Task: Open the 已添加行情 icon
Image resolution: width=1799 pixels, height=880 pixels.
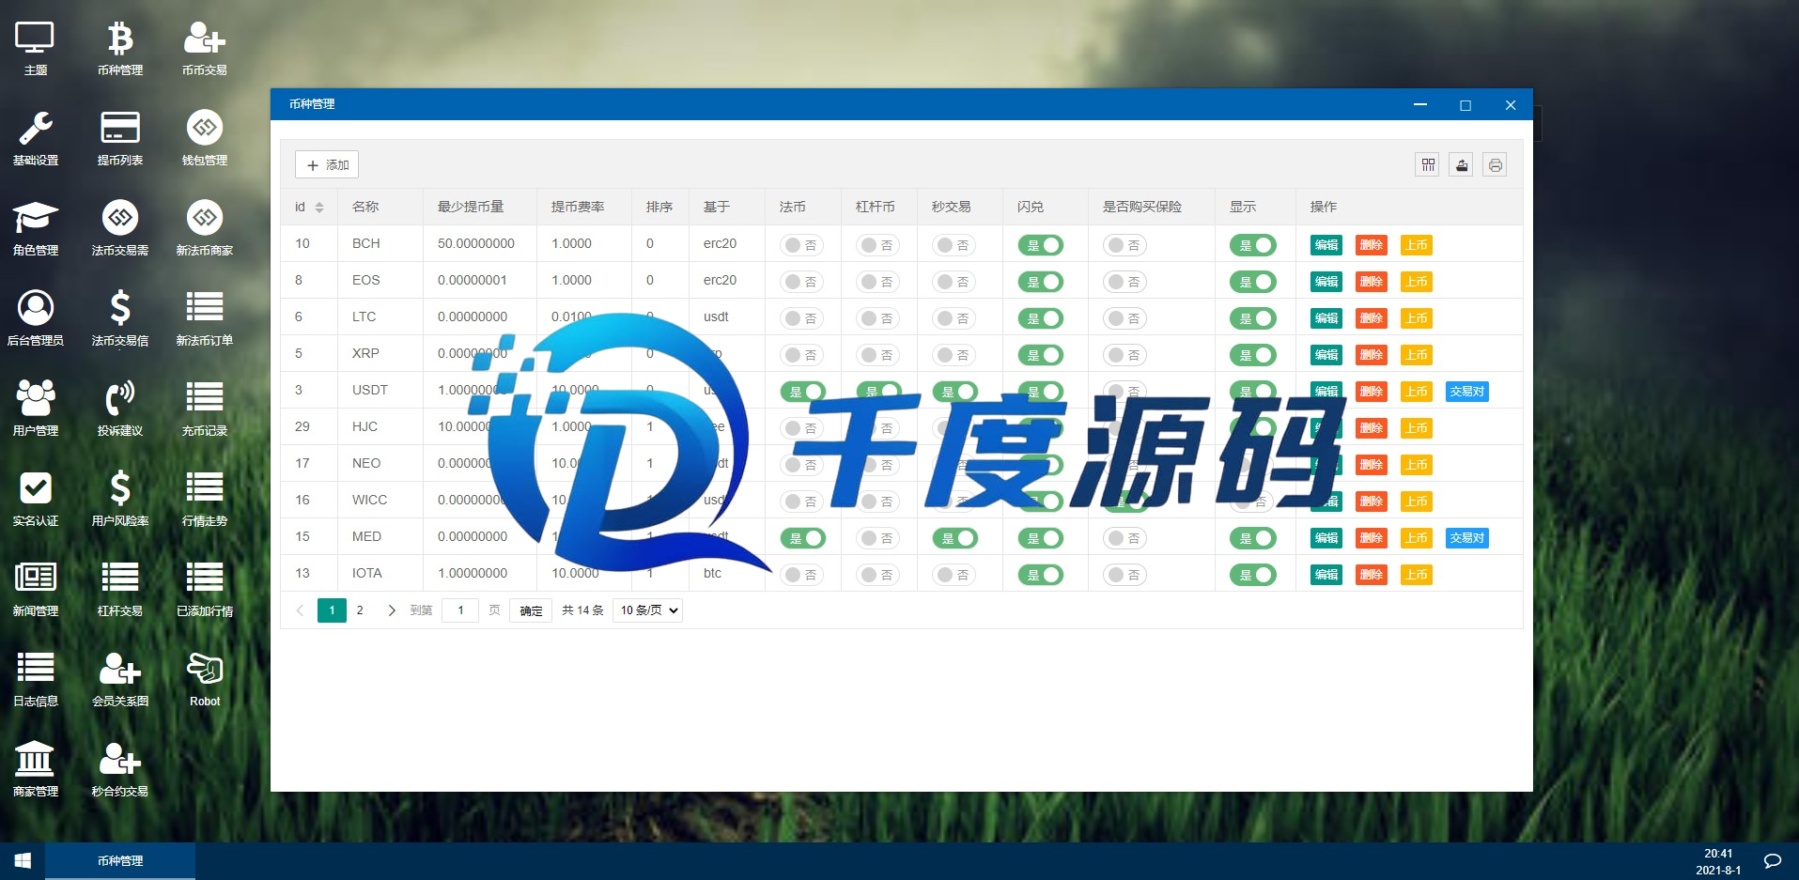Action: coord(205,590)
